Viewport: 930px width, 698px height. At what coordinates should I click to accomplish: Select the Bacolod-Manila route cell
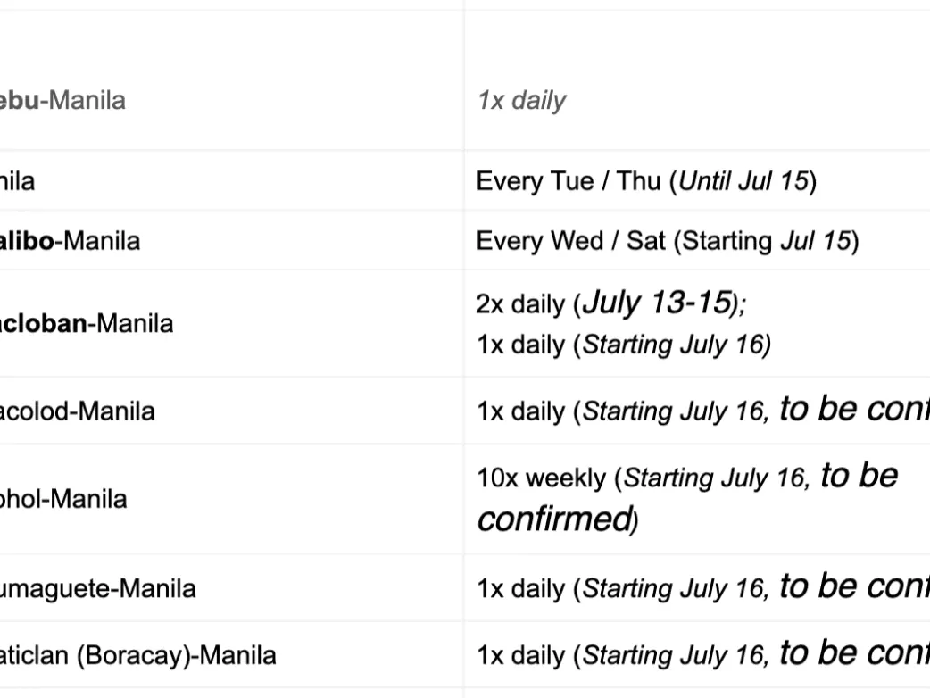[77, 411]
